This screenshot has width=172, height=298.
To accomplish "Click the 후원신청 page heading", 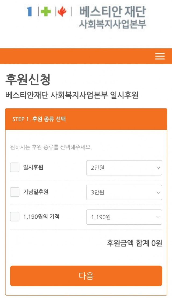I will coord(28,80).
